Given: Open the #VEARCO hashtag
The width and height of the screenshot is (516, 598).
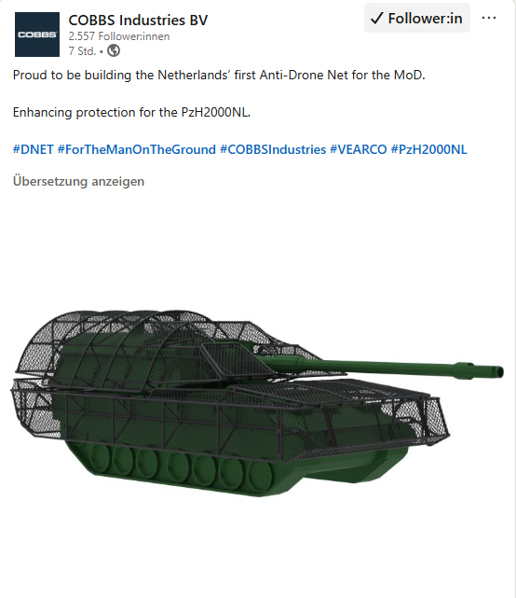Looking at the screenshot, I should (359, 149).
